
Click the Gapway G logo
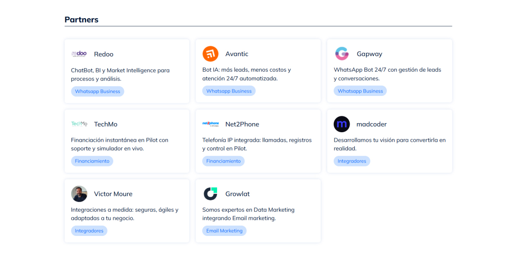point(342,54)
